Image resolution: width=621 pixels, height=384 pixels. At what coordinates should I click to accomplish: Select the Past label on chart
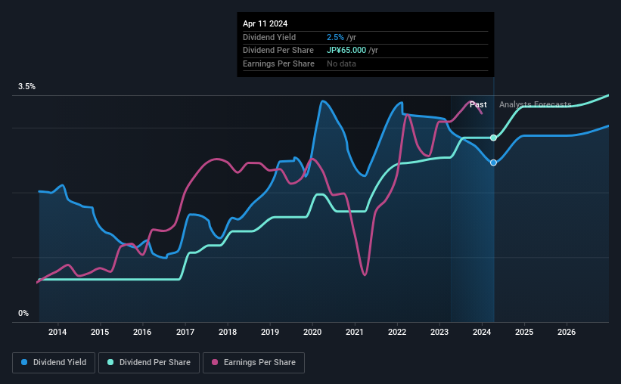point(478,104)
